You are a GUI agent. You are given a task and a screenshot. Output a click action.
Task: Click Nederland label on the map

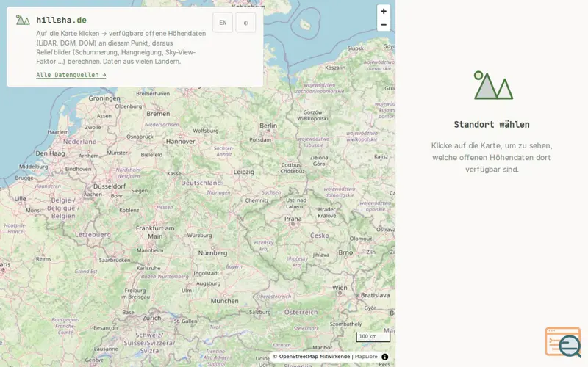(x=79, y=142)
